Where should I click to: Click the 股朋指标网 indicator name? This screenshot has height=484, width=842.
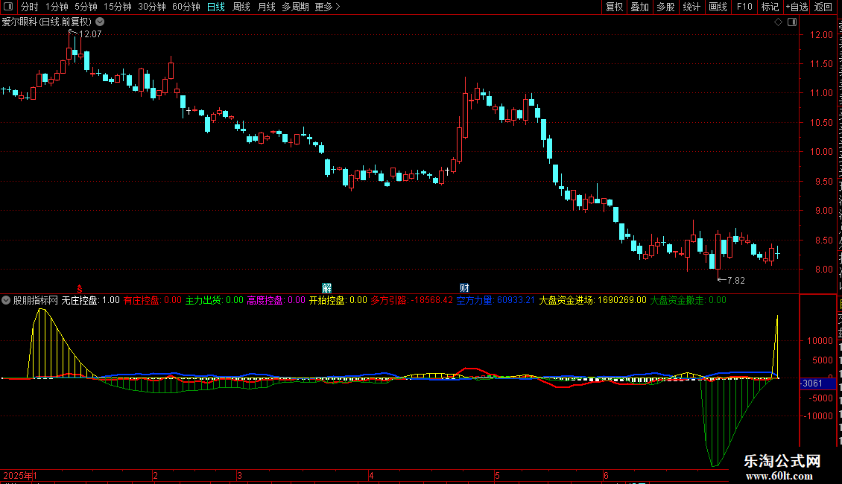coord(36,301)
